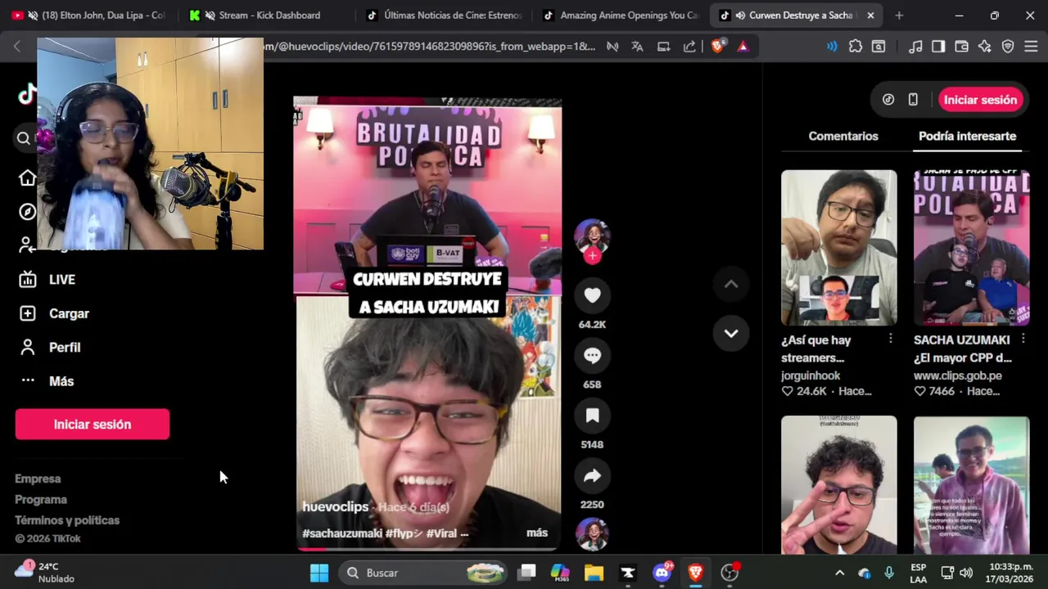
Task: Open options dots for '¿Así que hay streamers' video
Action: pyautogui.click(x=890, y=339)
